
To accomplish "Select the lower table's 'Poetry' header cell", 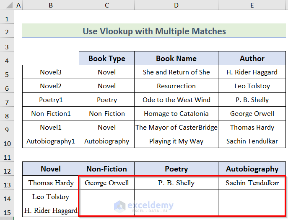I will (x=176, y=169).
